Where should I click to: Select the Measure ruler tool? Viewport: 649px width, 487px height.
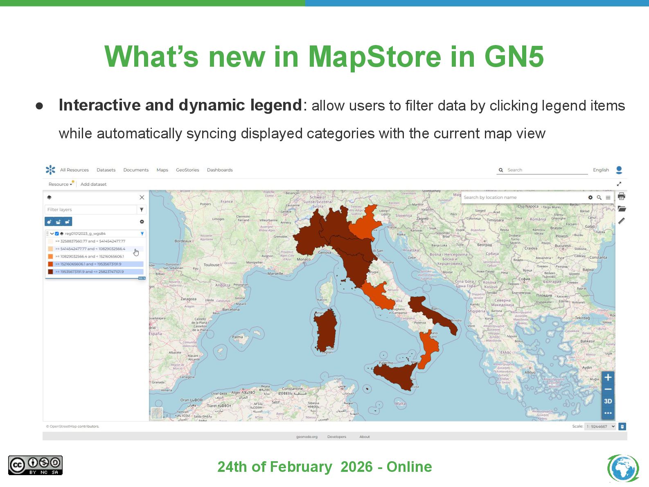tap(622, 221)
